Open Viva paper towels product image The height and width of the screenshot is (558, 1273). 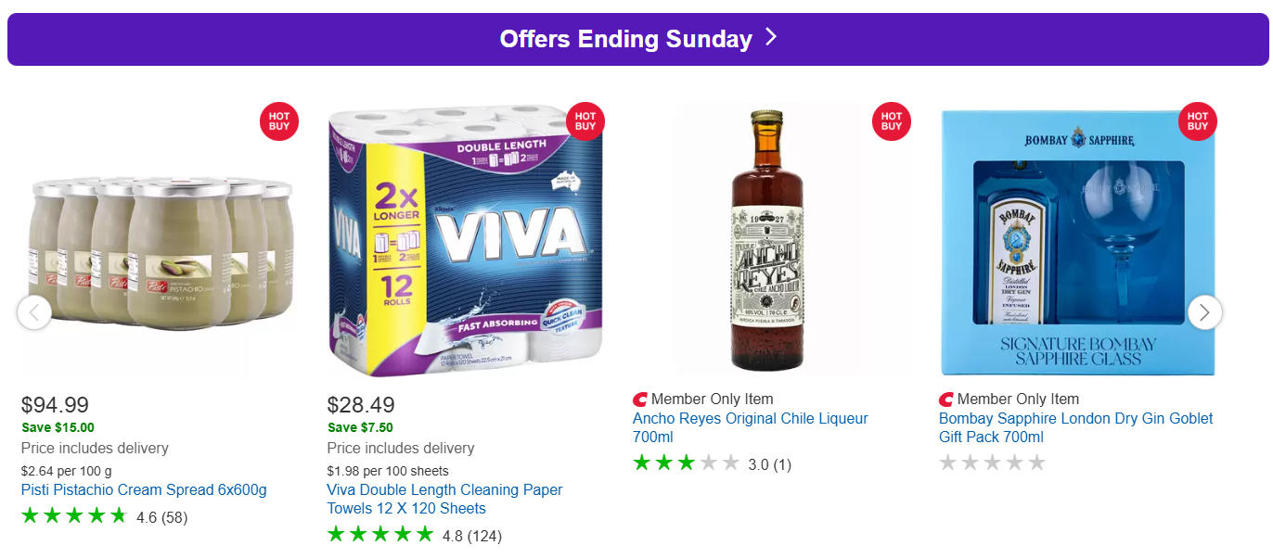tap(464, 241)
